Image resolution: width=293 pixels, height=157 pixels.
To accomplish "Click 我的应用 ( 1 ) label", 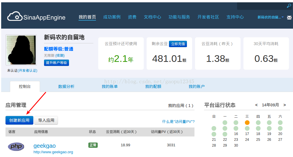I will click(181, 106).
